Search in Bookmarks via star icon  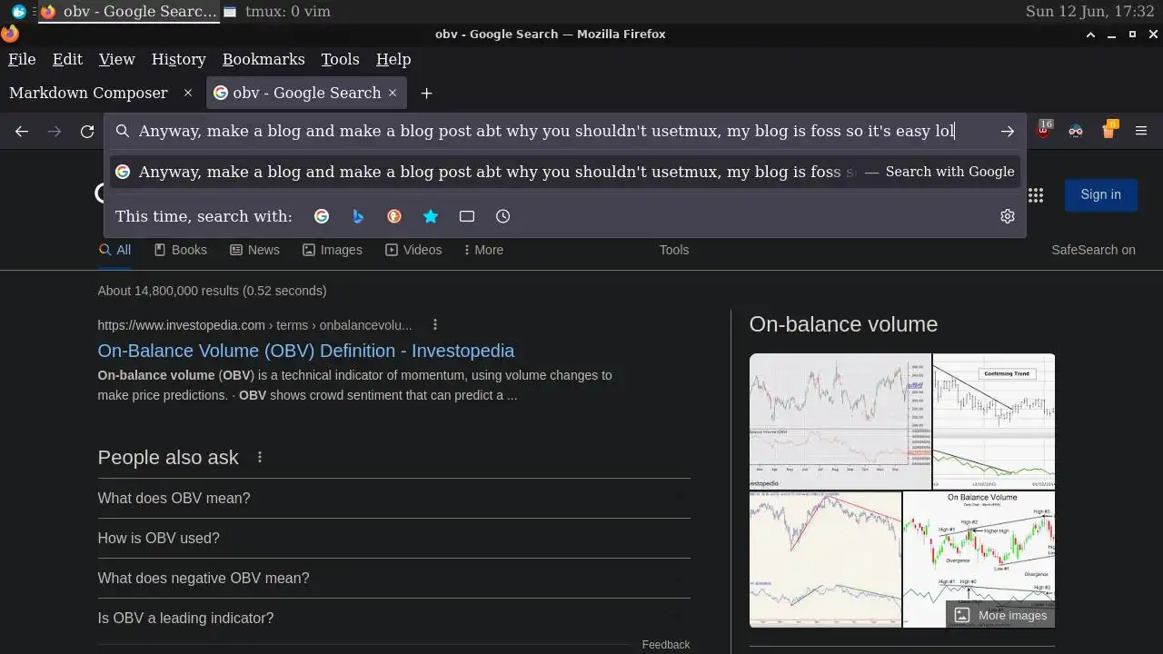(x=431, y=216)
